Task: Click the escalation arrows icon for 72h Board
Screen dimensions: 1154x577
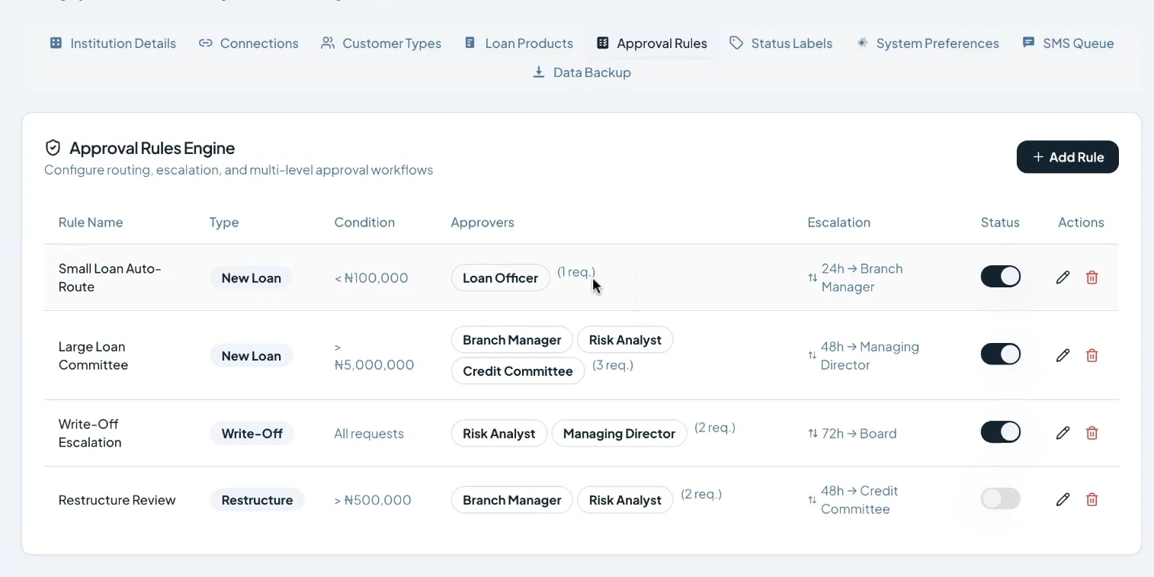Action: point(813,434)
